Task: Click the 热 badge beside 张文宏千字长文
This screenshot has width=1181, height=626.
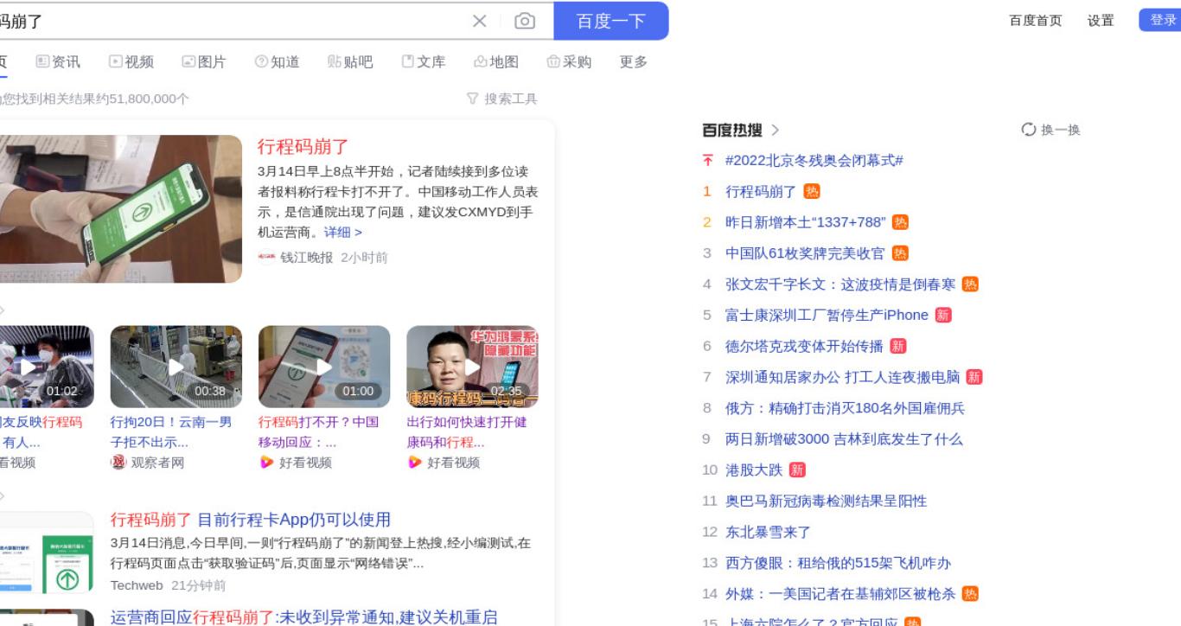Action: point(970,284)
